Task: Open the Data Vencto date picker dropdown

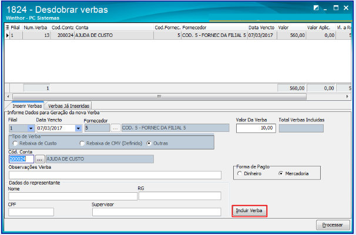Action: [x=78, y=128]
